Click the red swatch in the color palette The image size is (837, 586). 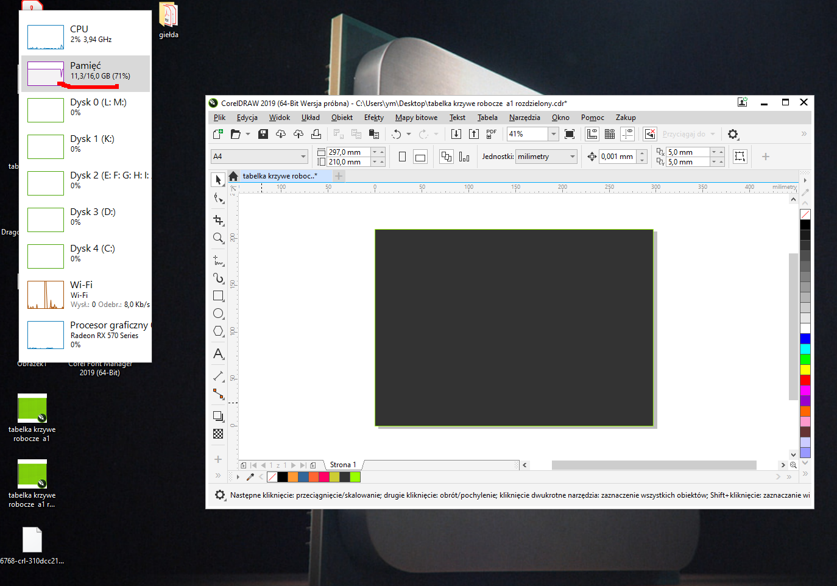805,380
